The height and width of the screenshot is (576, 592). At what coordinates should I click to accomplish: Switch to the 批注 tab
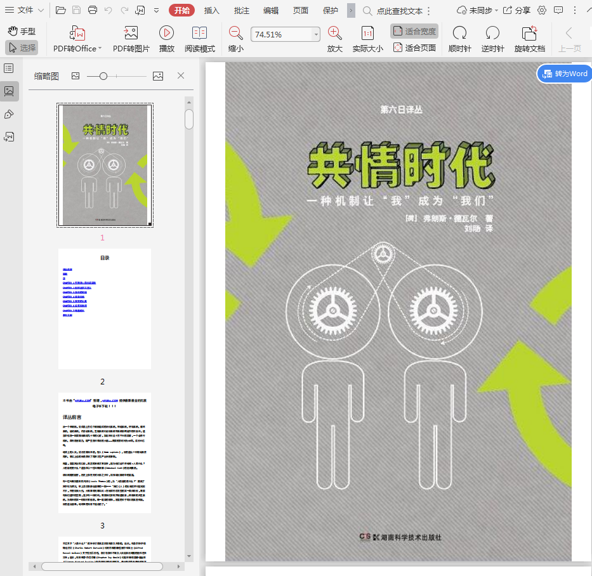241,10
